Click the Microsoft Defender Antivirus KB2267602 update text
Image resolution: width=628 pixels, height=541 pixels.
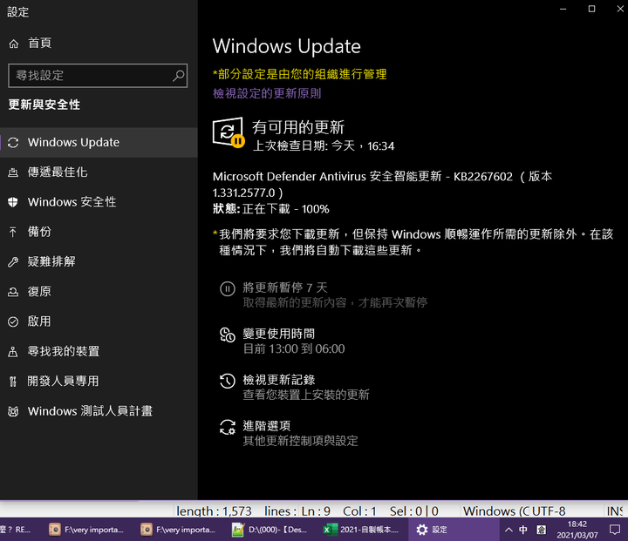[x=383, y=185]
